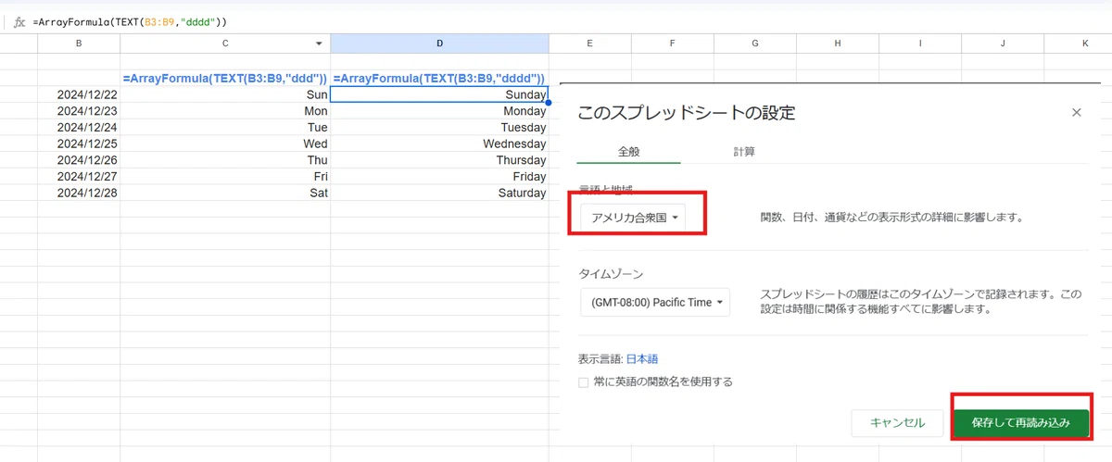This screenshot has height=462, width=1112.
Task: Select date cell 2024/12/27
Action: point(79,176)
